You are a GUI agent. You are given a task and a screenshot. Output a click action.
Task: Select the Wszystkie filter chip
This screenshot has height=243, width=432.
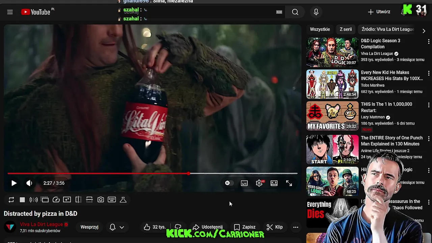point(320,29)
